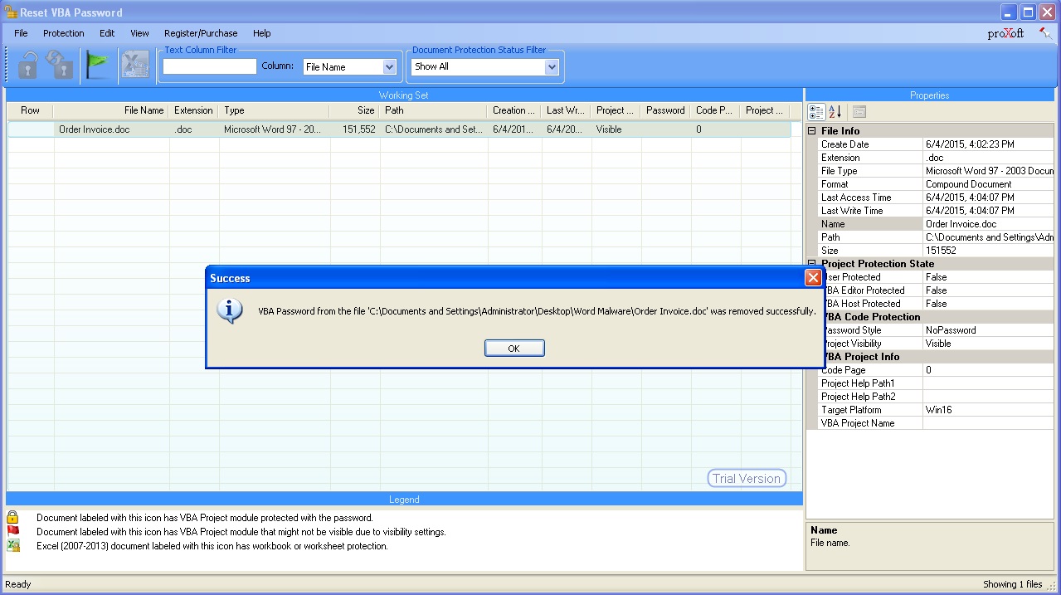Click the Working Set panel header bar
The width and height of the screenshot is (1061, 595).
[x=404, y=95]
